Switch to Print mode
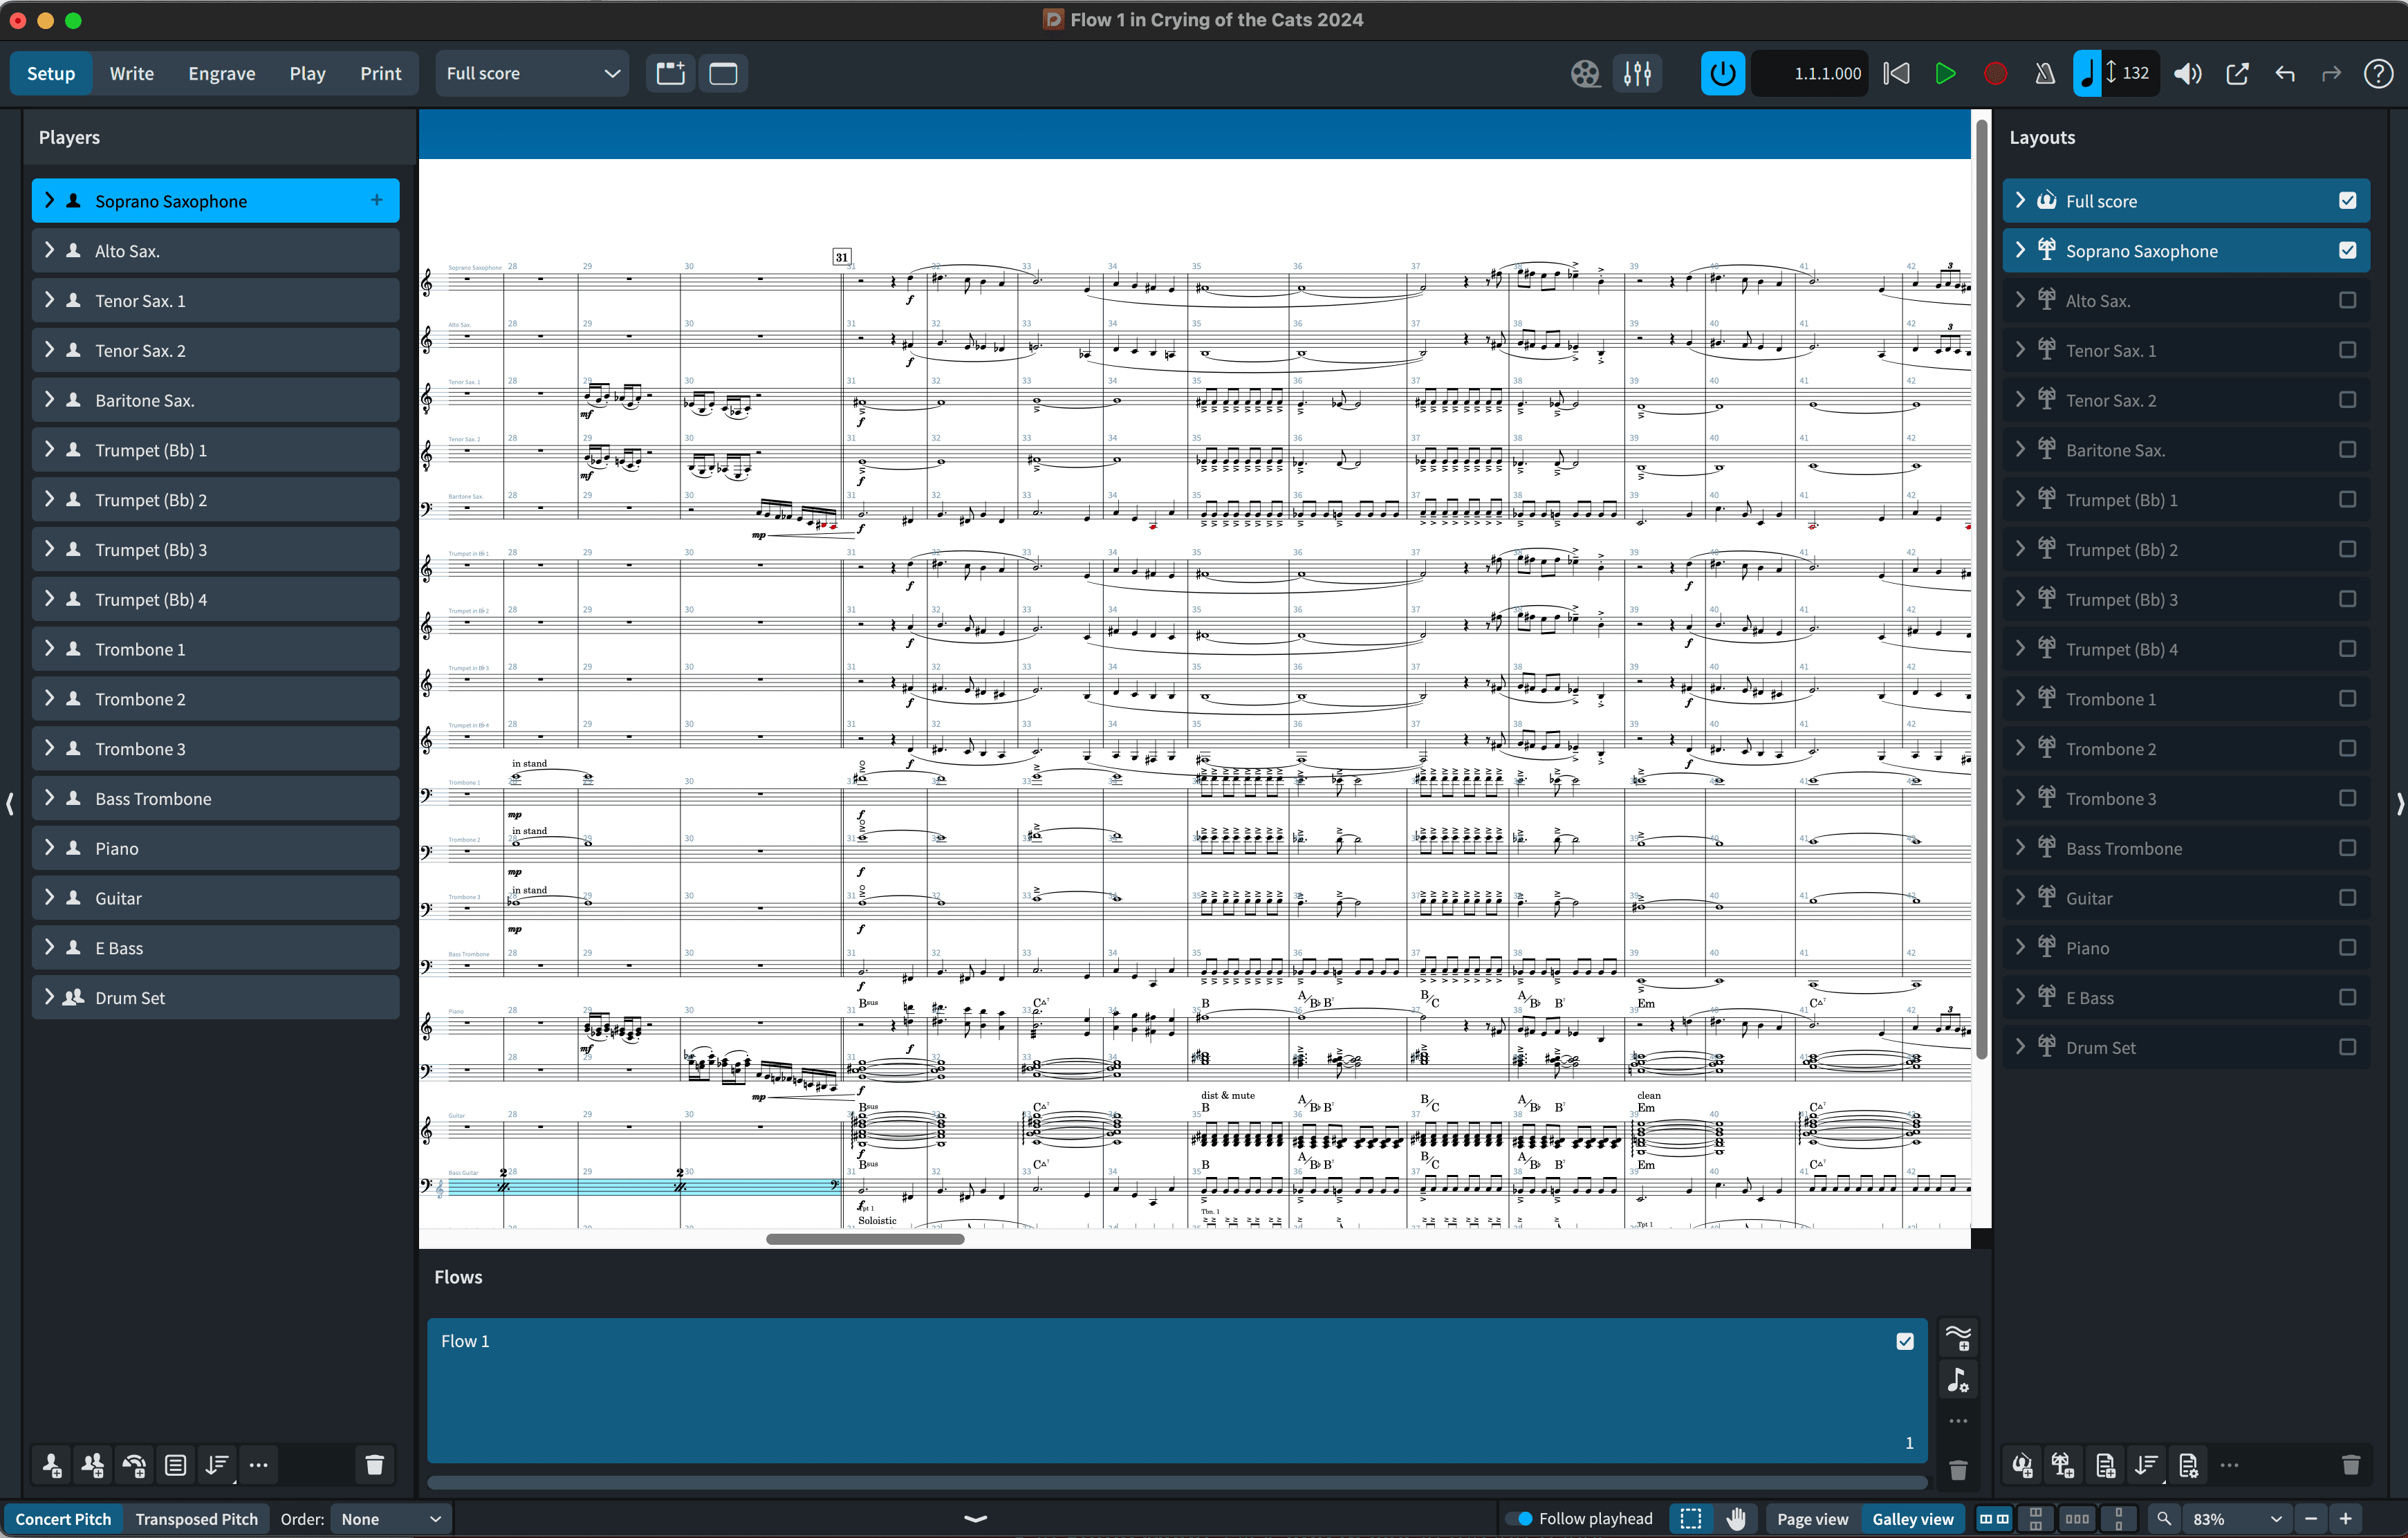 381,74
